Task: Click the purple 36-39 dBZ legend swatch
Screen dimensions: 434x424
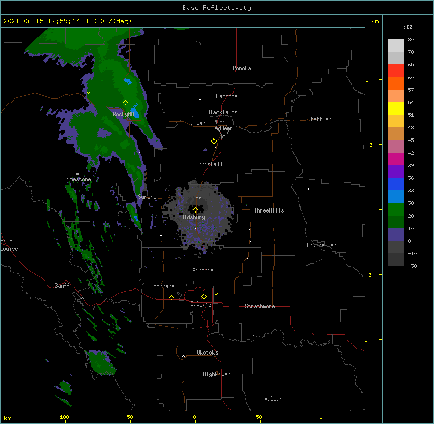Action: click(396, 171)
